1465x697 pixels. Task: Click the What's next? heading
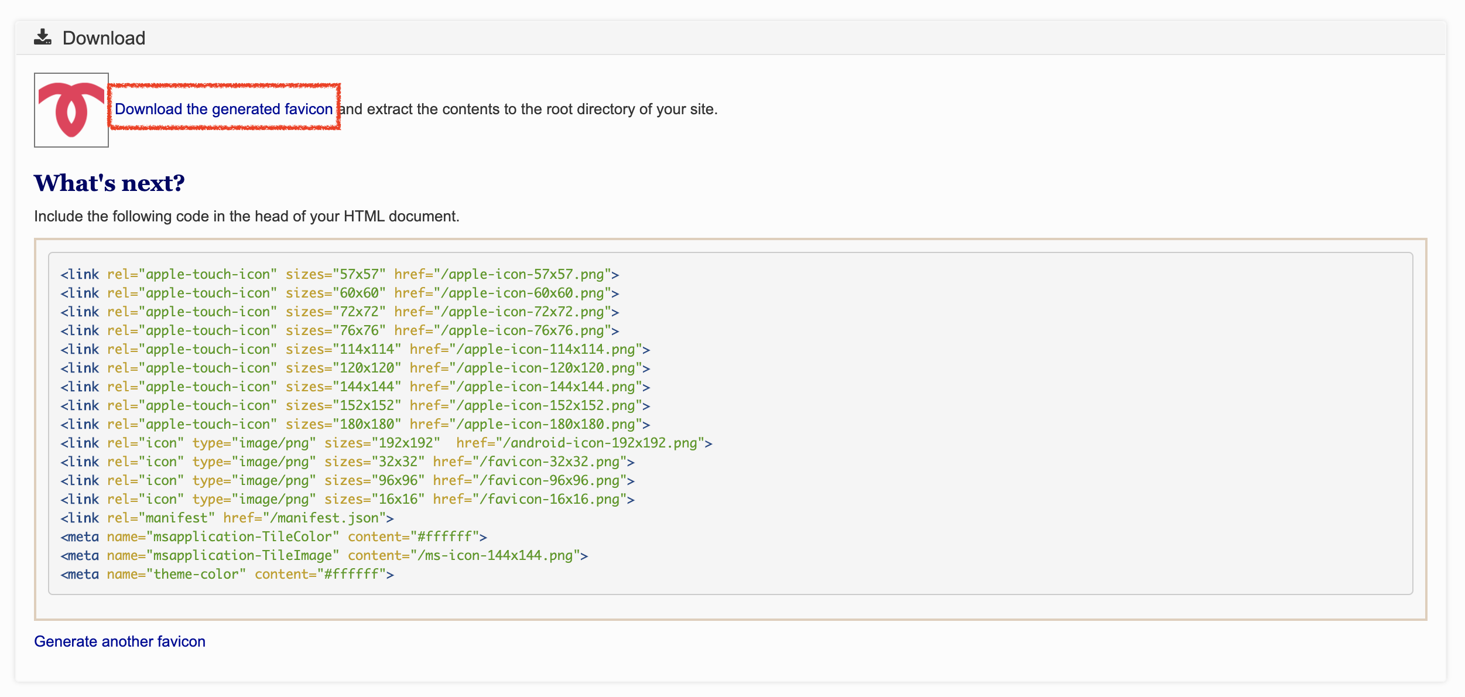point(109,183)
